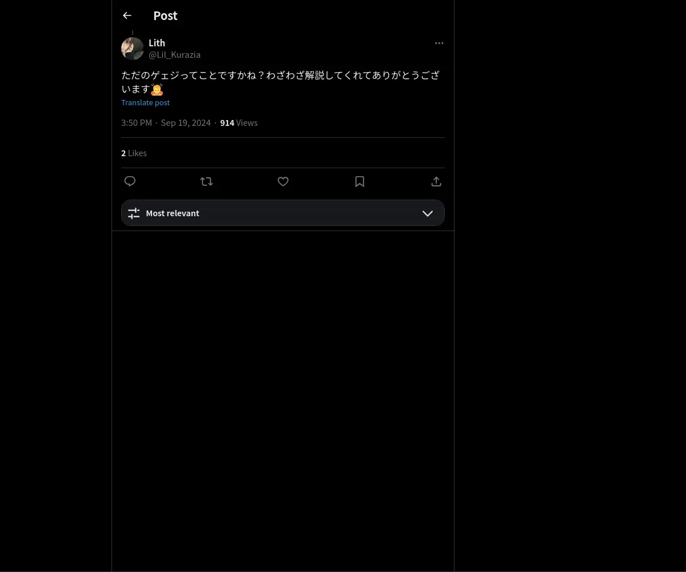
Task: Click the Translate post link
Action: tap(145, 102)
